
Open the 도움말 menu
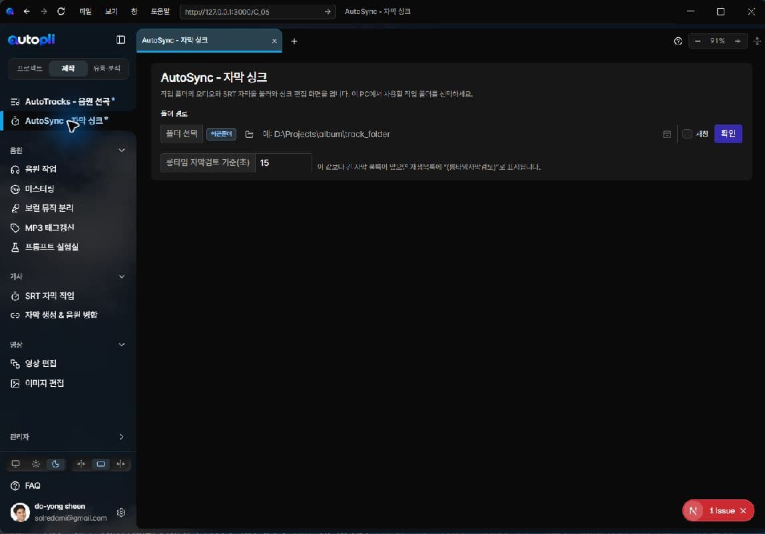click(160, 11)
